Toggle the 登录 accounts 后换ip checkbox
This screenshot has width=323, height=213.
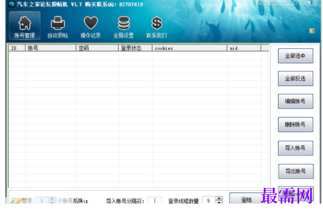tap(15, 200)
